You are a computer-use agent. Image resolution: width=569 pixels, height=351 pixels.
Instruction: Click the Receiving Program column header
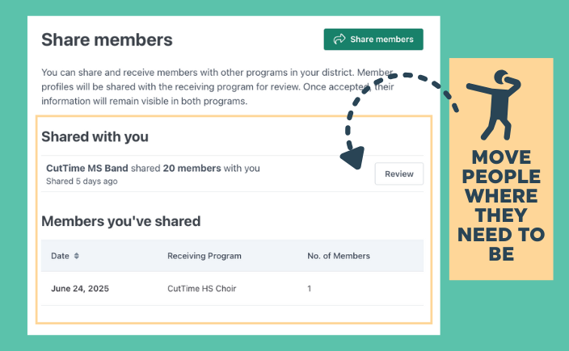pos(204,256)
